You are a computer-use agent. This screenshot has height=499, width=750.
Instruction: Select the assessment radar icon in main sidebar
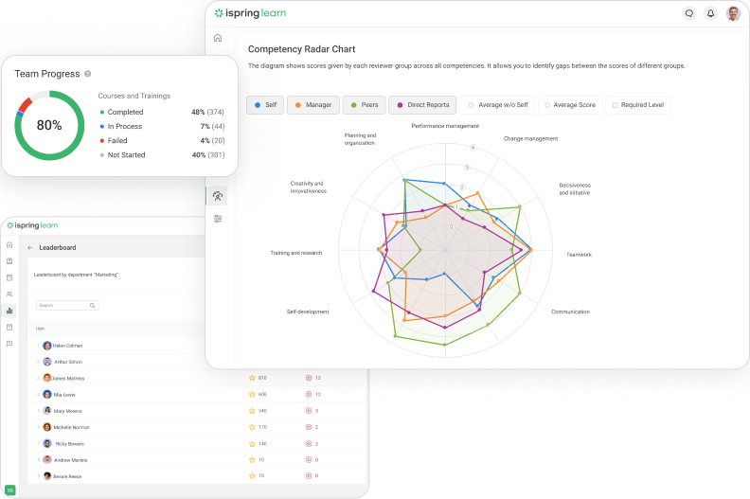click(x=218, y=196)
